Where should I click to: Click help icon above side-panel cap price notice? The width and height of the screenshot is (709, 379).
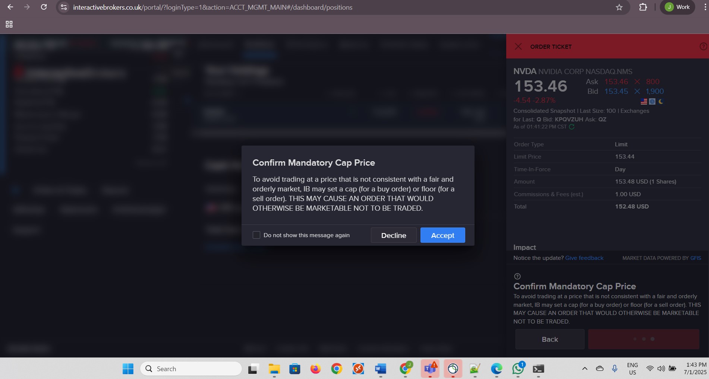click(x=517, y=276)
